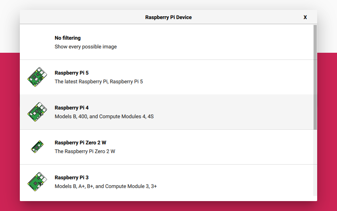Click the "Raspberry Pi Device" dialog title
Viewport: 337px width, 211px height.
click(168, 17)
